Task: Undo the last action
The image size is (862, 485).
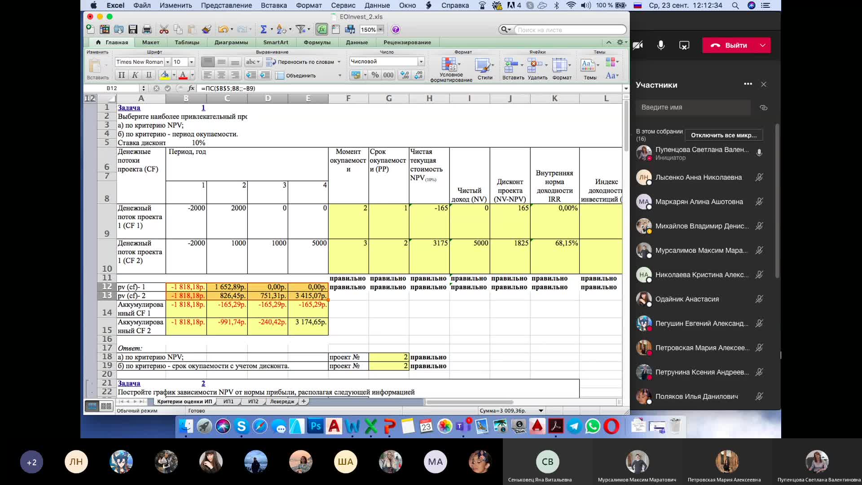Action: coord(223,30)
